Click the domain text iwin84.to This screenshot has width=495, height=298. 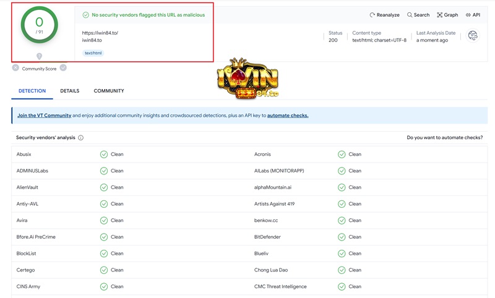(92, 40)
